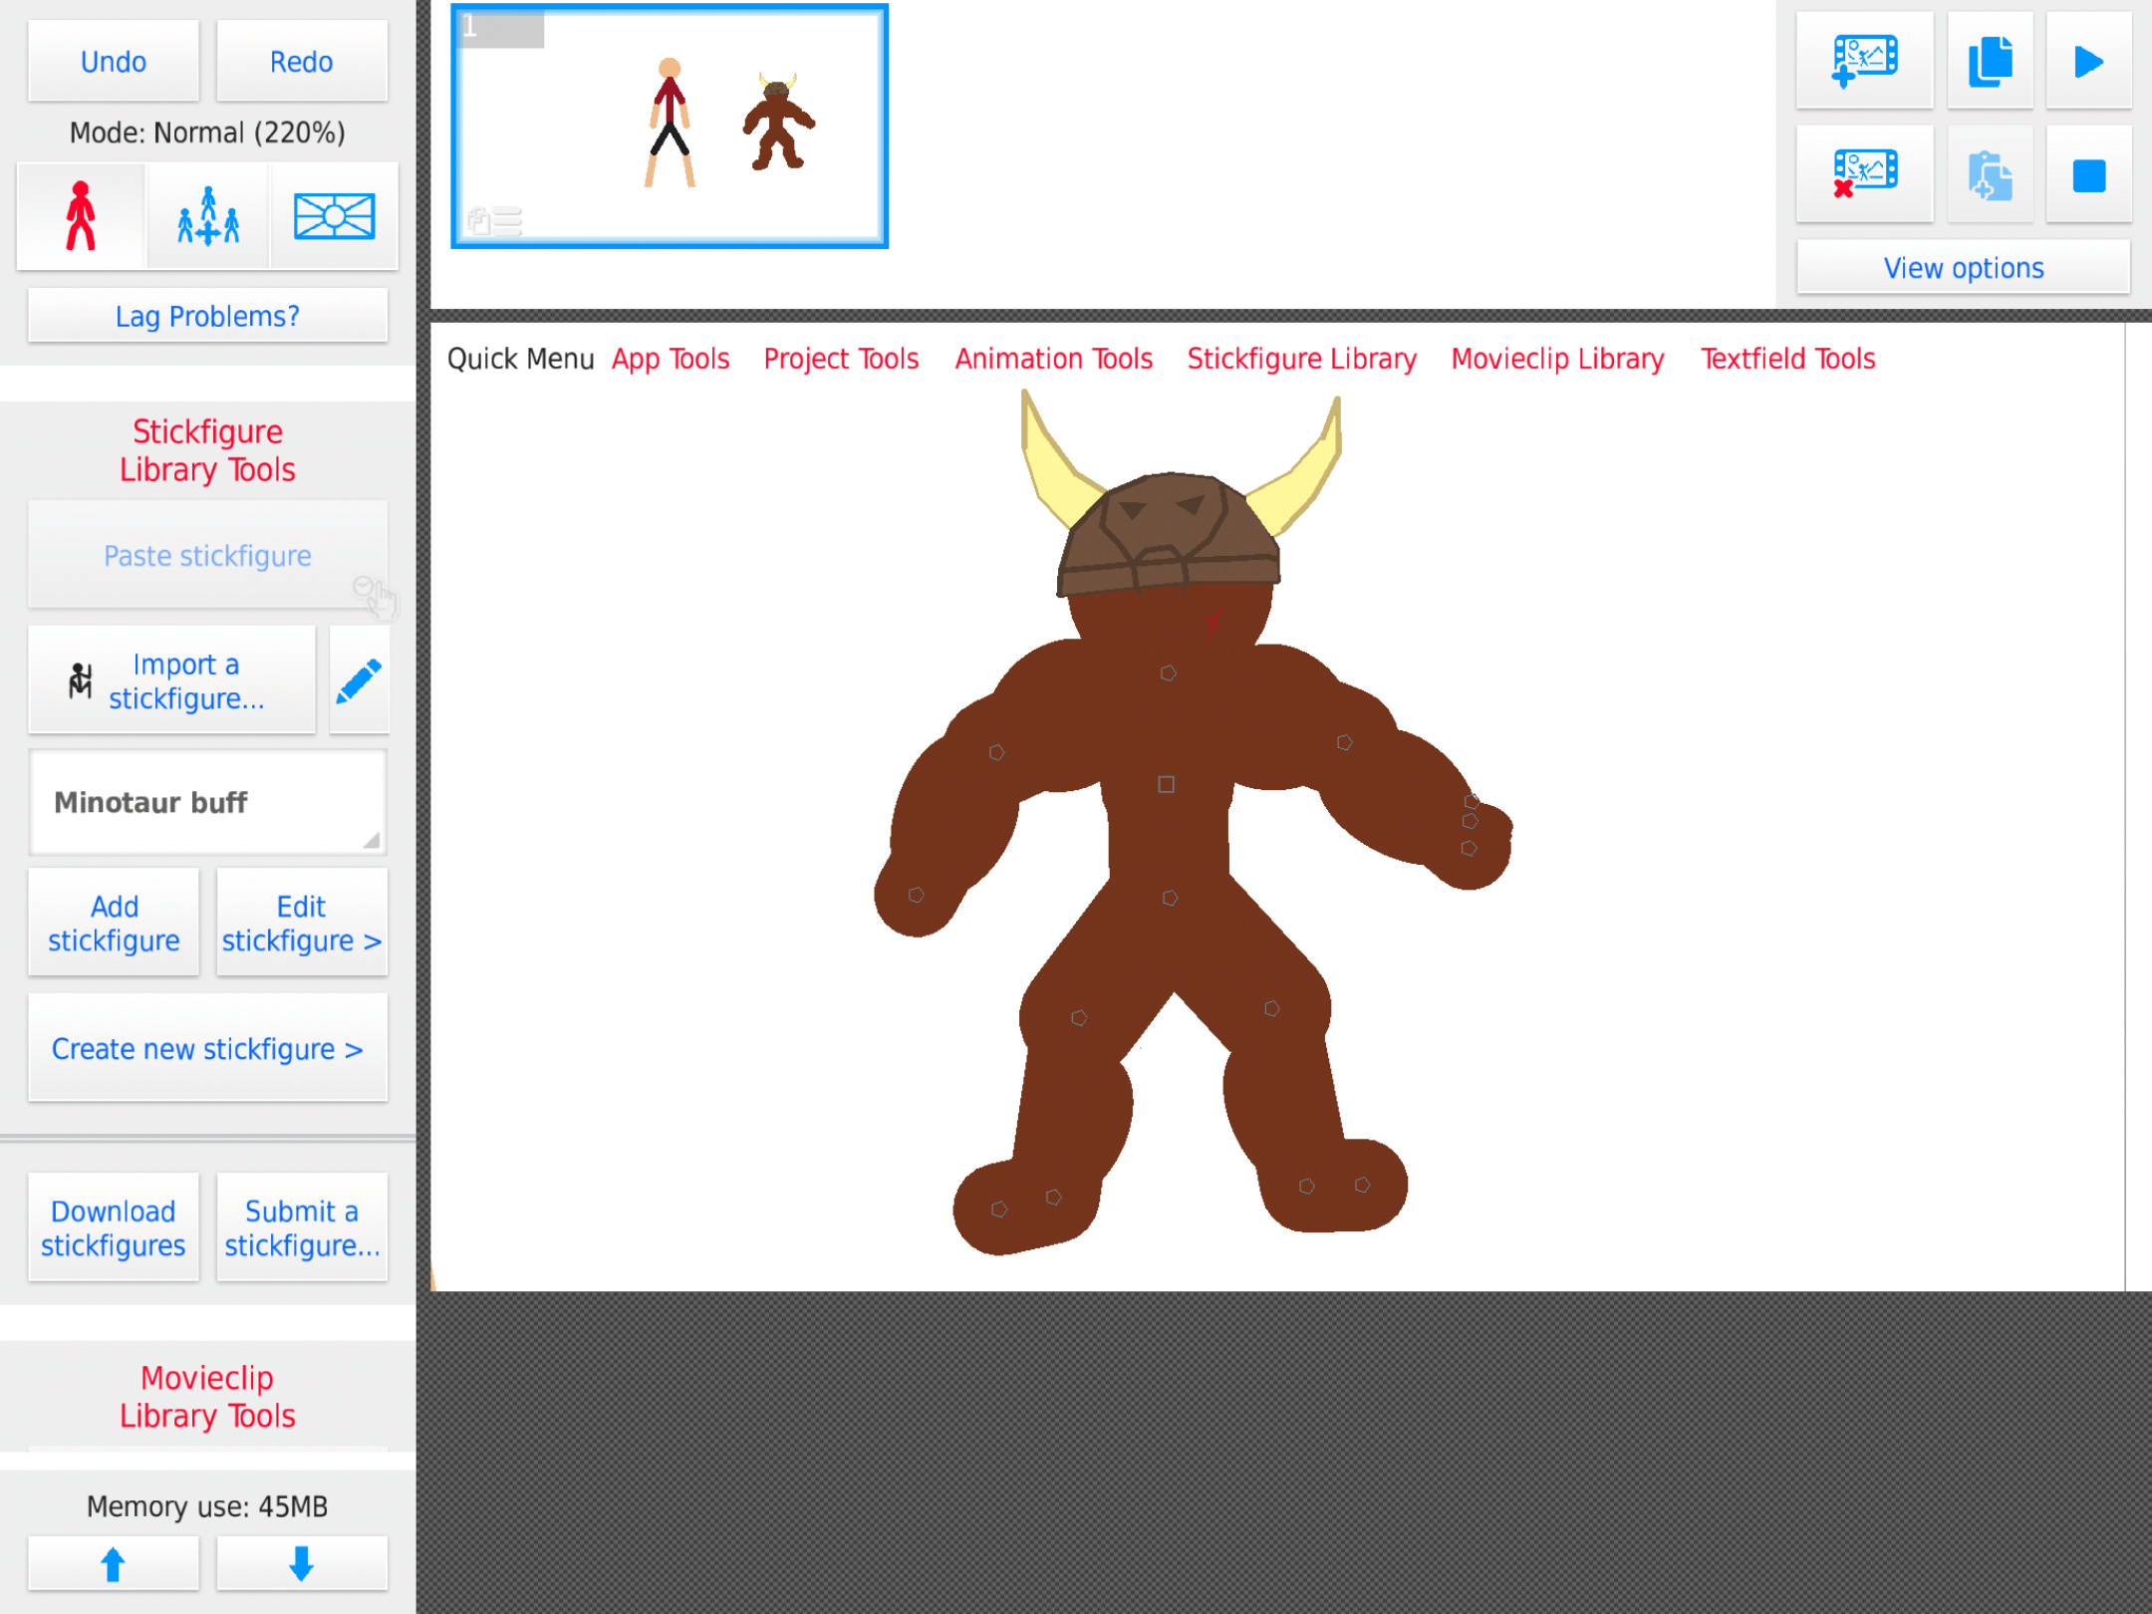Click the Undo button
This screenshot has height=1614, width=2152.
pyautogui.click(x=113, y=61)
